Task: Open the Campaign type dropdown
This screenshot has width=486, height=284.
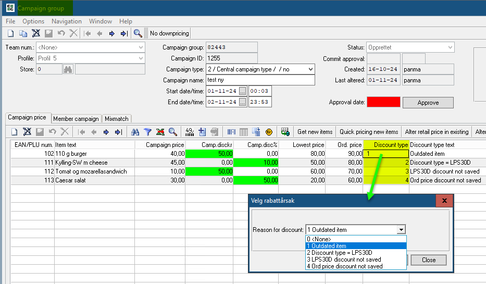Action: pyautogui.click(x=311, y=69)
